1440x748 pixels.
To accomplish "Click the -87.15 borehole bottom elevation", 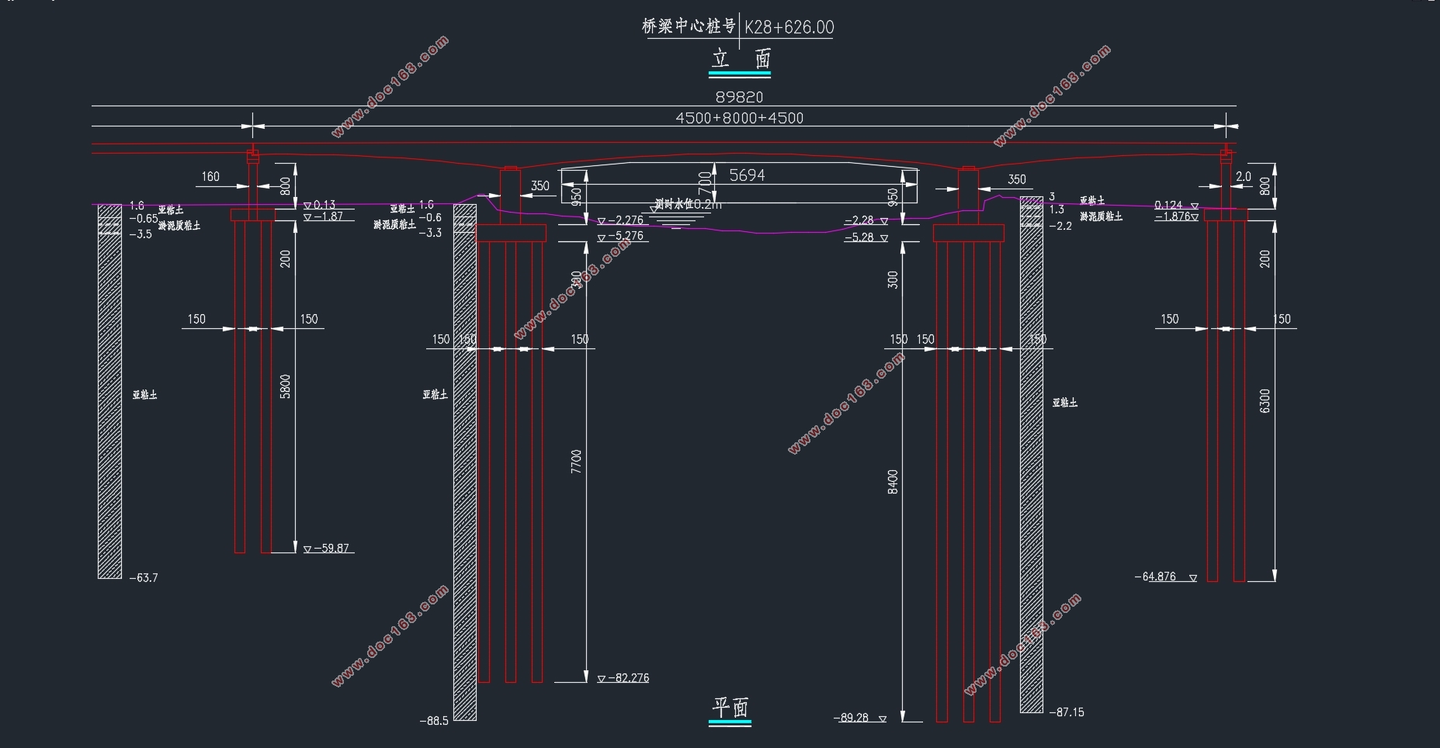I will tap(1067, 712).
